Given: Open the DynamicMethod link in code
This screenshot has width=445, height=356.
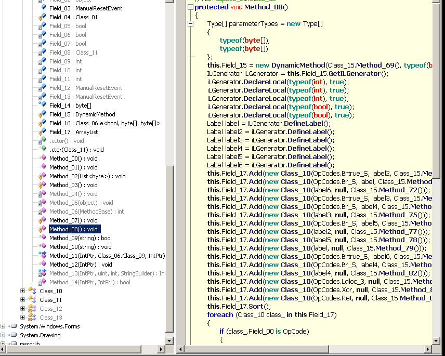Looking at the screenshot, I should [x=298, y=65].
